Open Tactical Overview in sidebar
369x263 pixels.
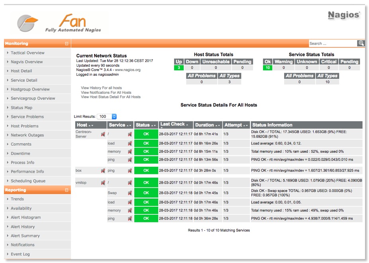click(27, 53)
